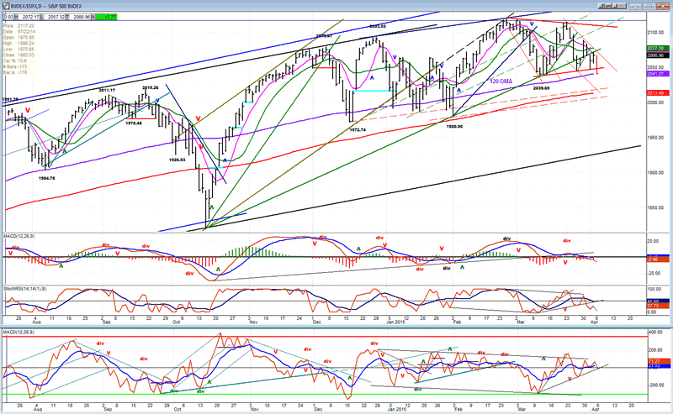Image resolution: width=673 pixels, height=414 pixels.
Task: Click the Date 07/22/14 row in the data box
Action: click(x=19, y=32)
